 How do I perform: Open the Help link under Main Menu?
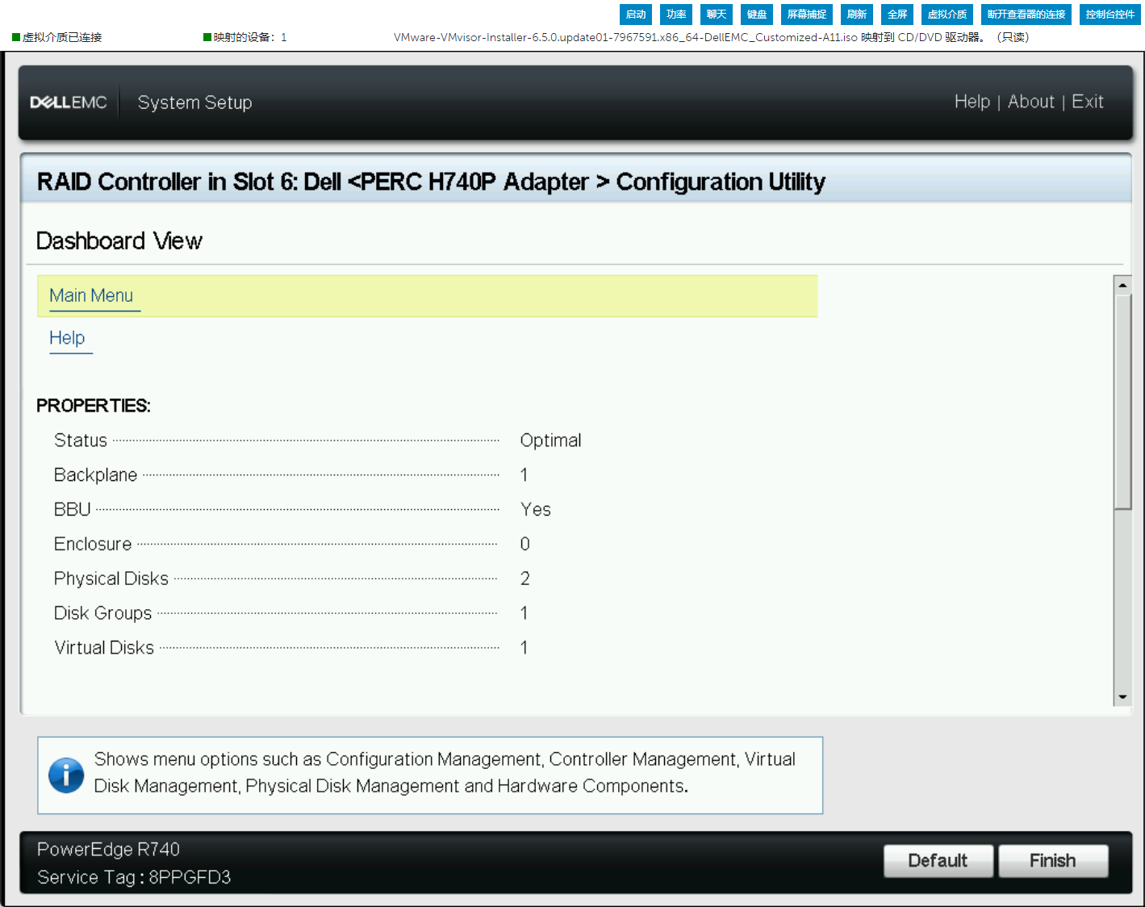(67, 338)
